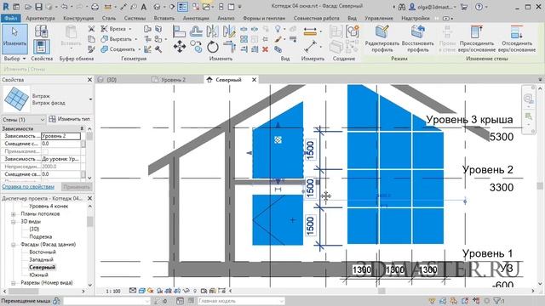This screenshot has width=545, height=306.
Task: Click the Смещение снизу 0.0 value field
Action: [x=60, y=144]
